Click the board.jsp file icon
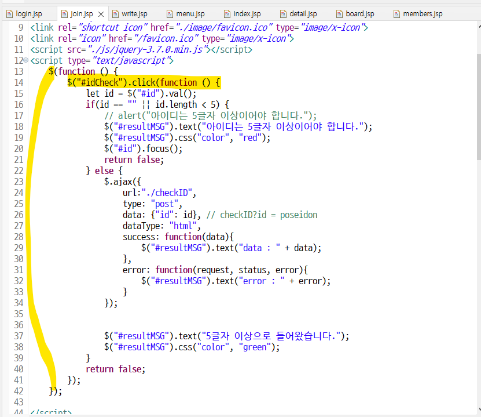Screen dimensions: 481x417 (x=340, y=14)
